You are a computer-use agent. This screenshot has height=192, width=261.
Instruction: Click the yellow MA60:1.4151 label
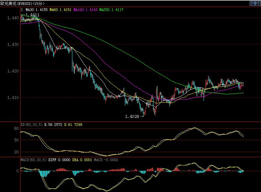[x=60, y=10]
